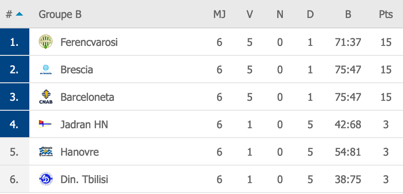The image size is (403, 194).
Task: Click the blue rank 1 position badge
Action: [x=15, y=42]
